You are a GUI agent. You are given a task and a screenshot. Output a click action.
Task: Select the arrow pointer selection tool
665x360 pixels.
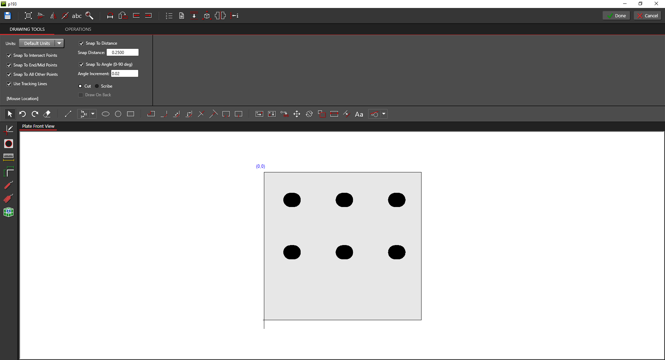[10, 114]
